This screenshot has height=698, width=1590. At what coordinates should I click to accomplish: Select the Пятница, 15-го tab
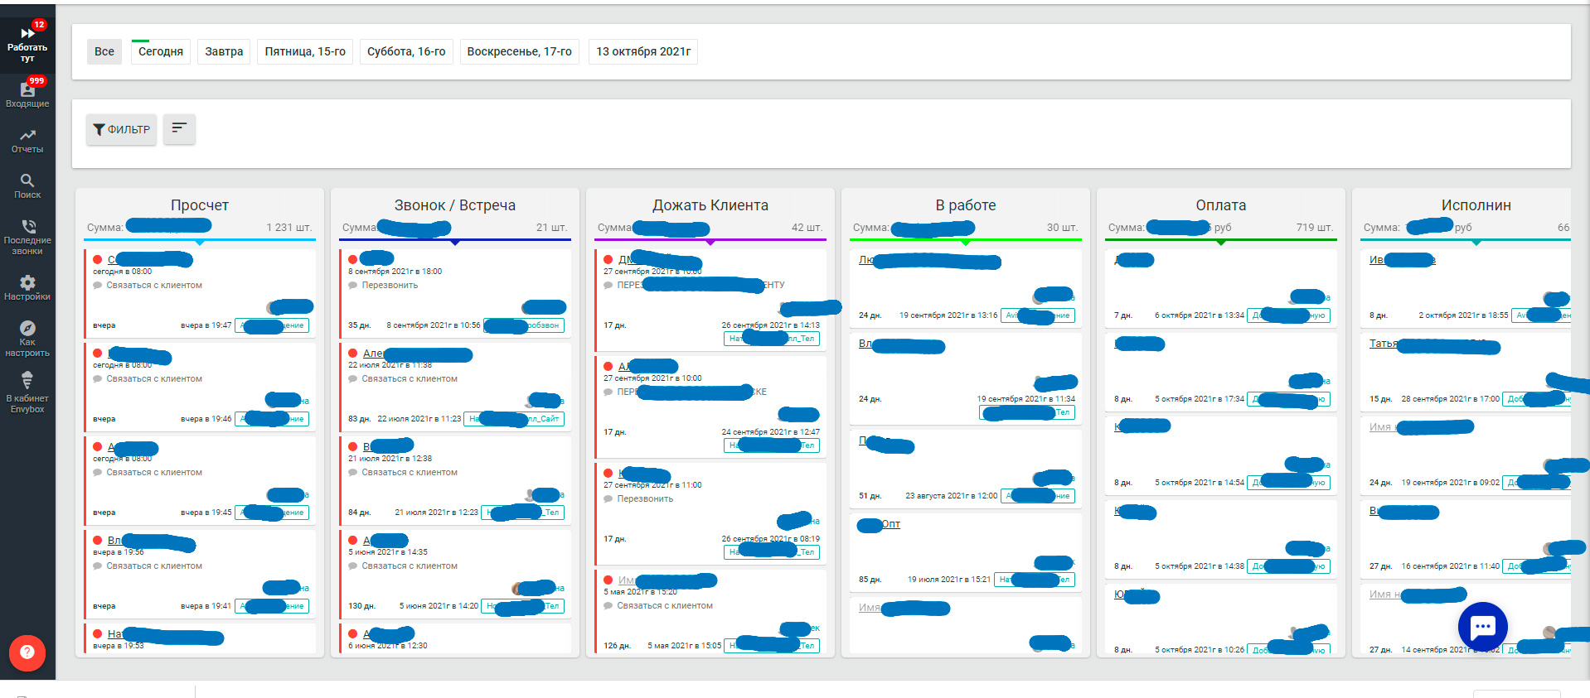(305, 51)
